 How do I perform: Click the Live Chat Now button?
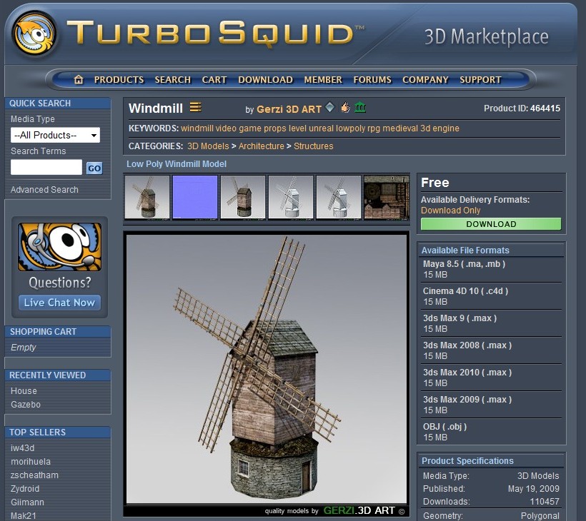(x=59, y=303)
